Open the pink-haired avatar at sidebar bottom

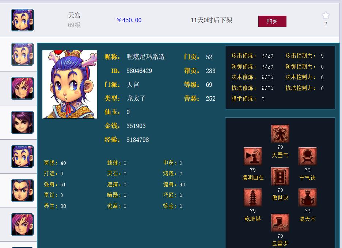(22, 224)
